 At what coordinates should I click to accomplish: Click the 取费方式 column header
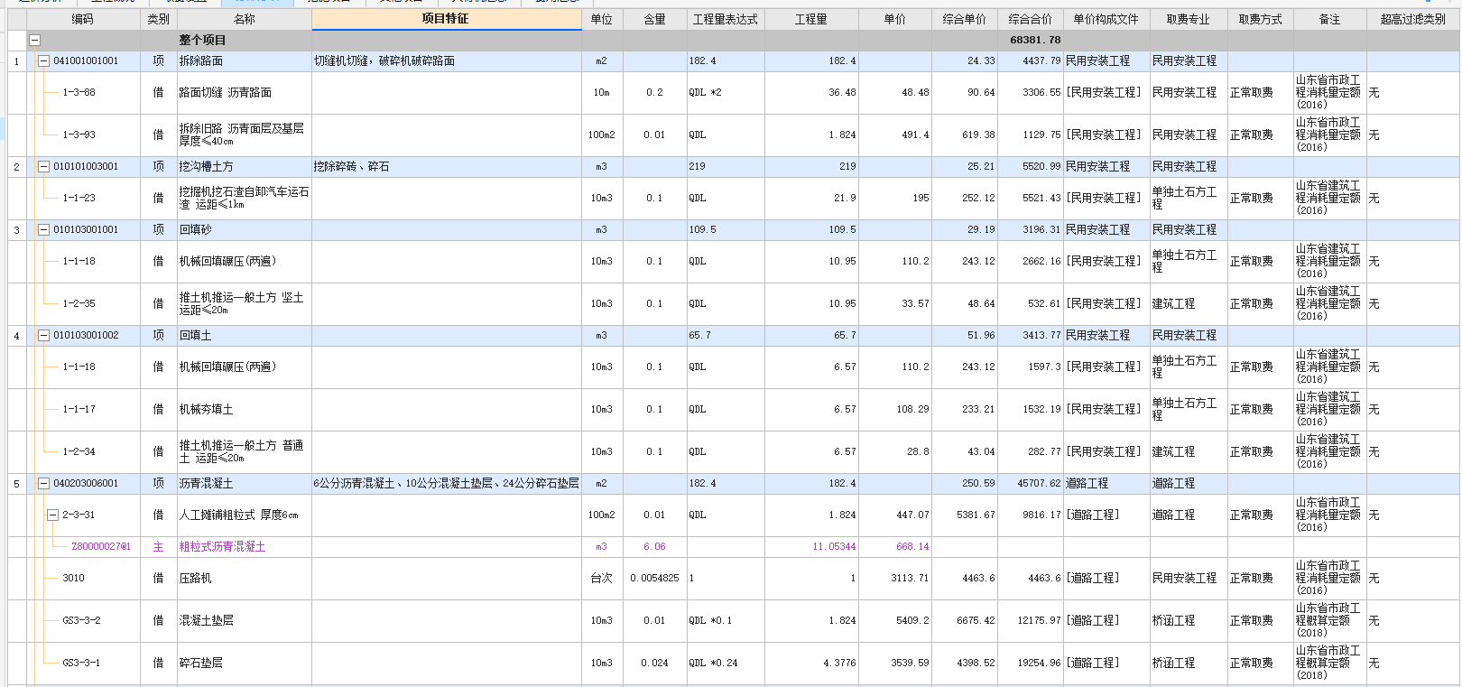[1261, 19]
